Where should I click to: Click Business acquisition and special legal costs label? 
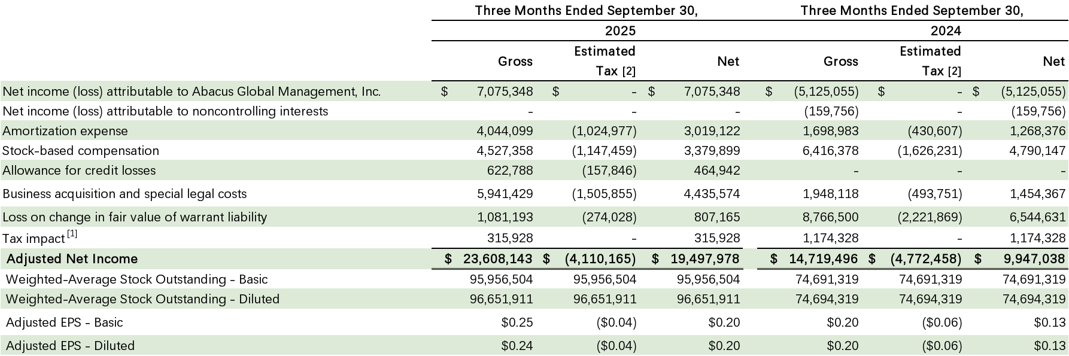(x=124, y=194)
